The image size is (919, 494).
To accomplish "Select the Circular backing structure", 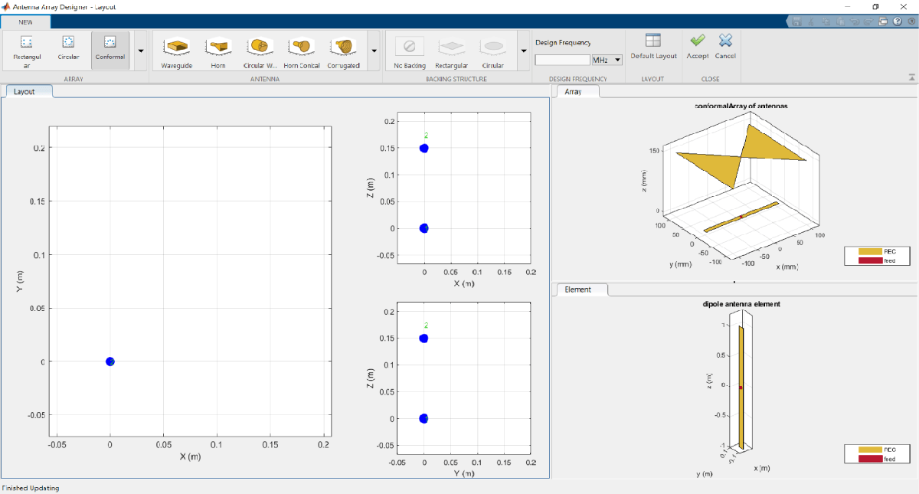I will (x=493, y=53).
